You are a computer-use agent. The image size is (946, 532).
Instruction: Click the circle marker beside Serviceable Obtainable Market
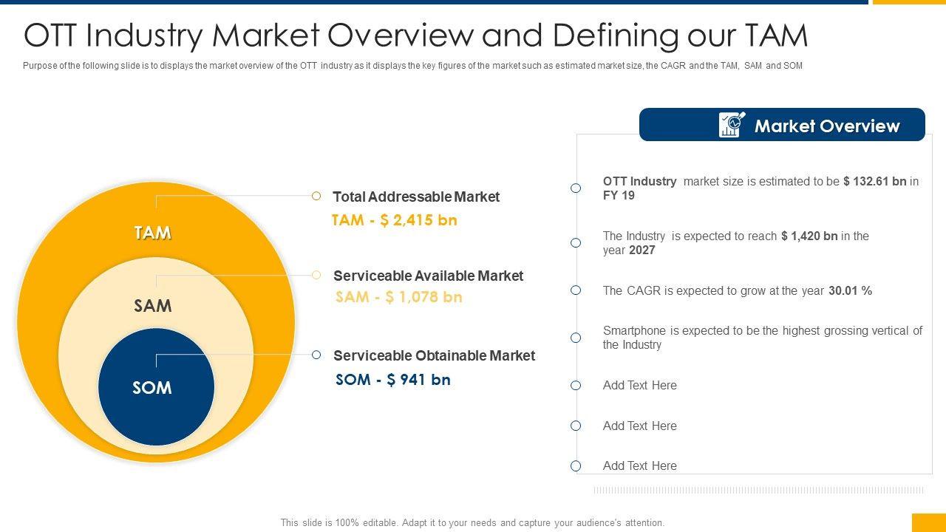click(316, 355)
